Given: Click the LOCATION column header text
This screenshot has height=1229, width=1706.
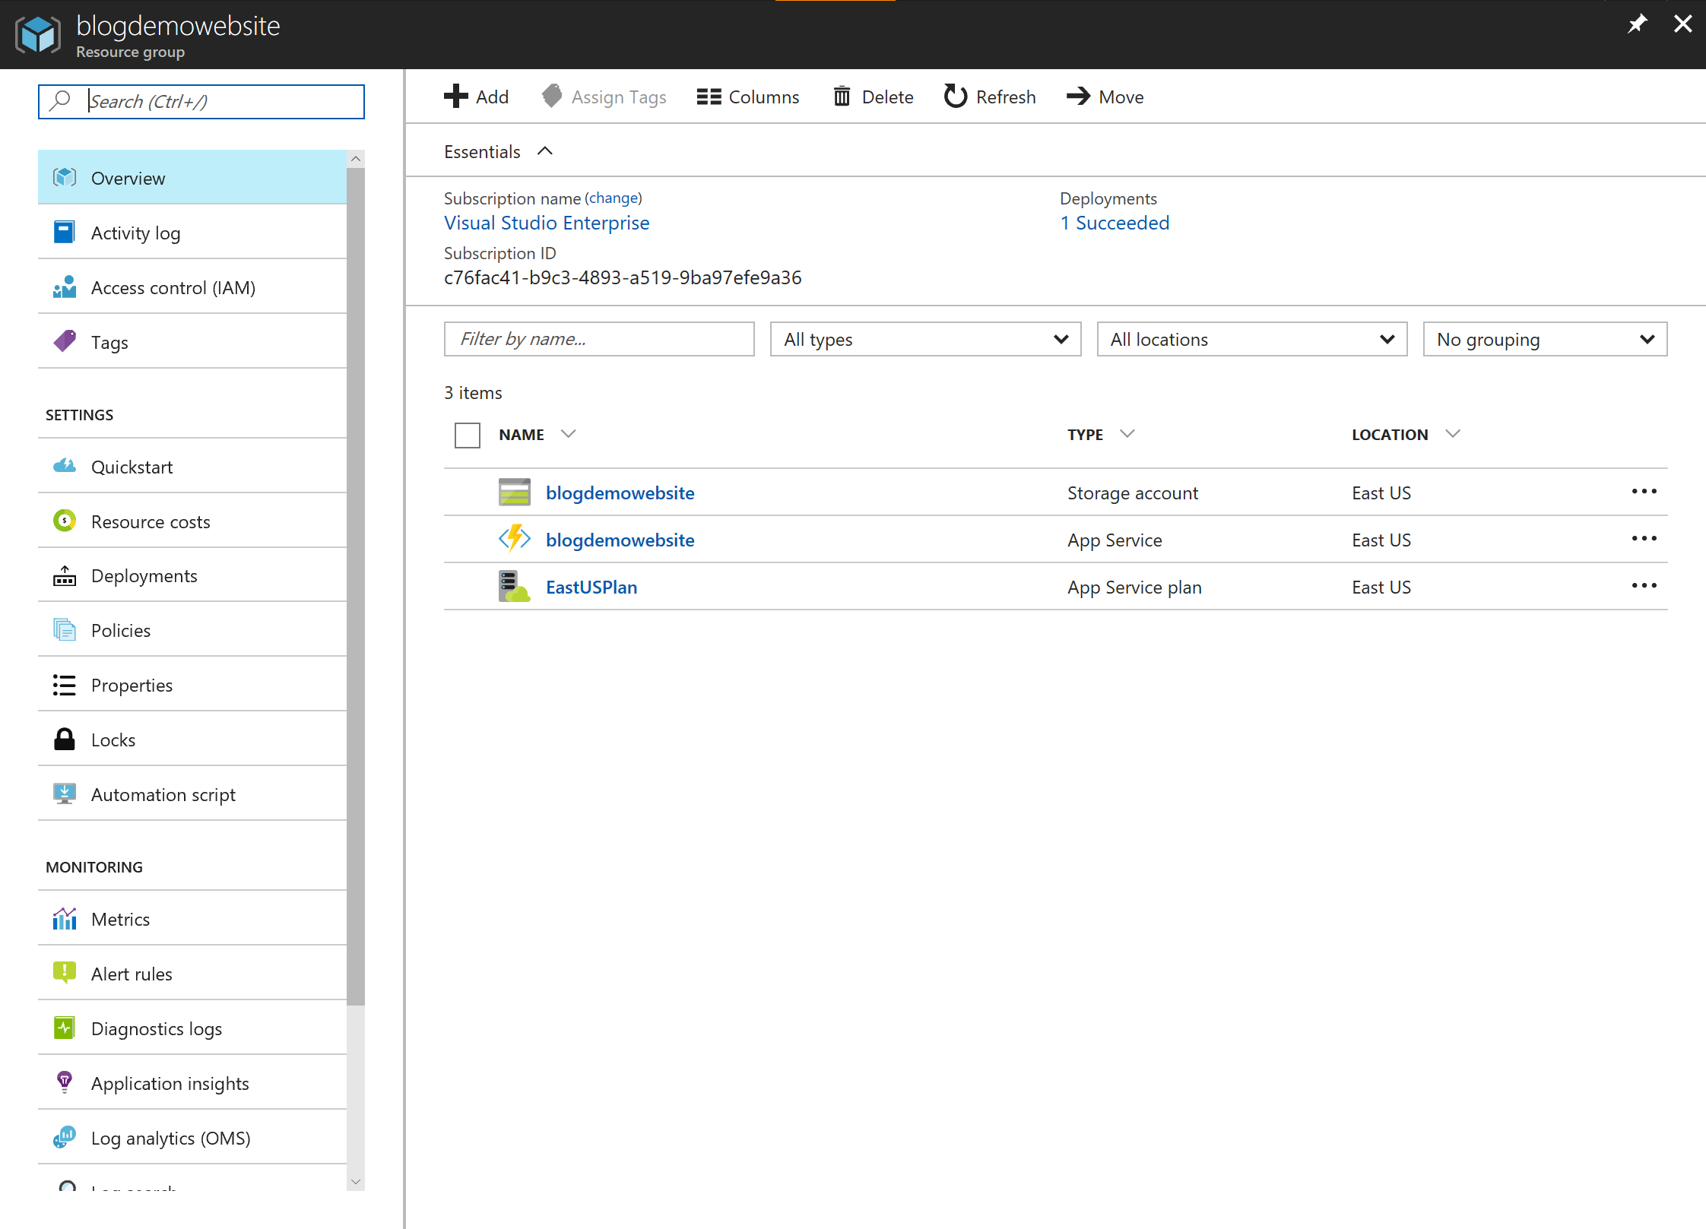Looking at the screenshot, I should coord(1390,435).
